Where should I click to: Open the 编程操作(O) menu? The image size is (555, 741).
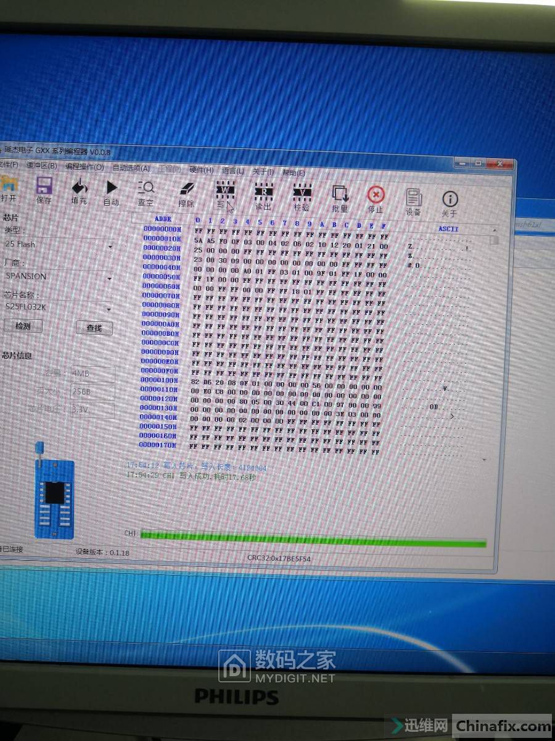[84, 167]
